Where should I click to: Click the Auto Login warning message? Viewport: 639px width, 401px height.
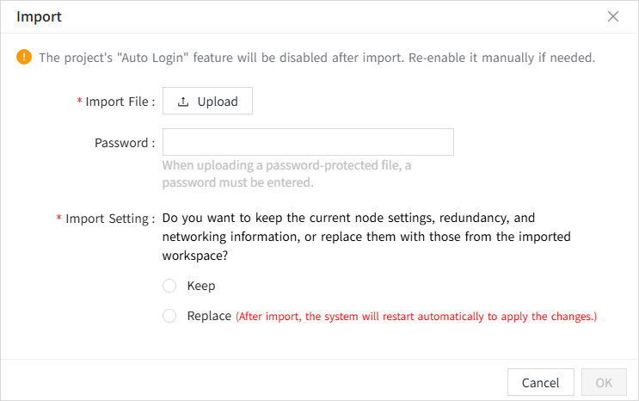tap(317, 58)
